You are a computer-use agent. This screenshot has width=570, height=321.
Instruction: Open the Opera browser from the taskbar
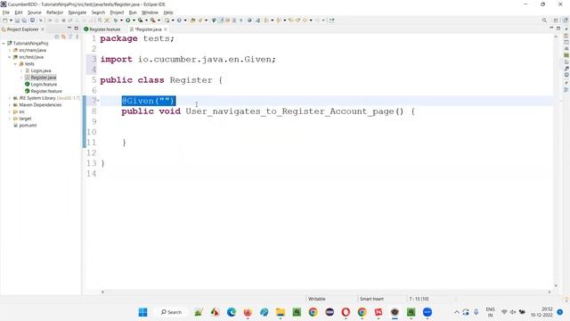pyautogui.click(x=346, y=312)
